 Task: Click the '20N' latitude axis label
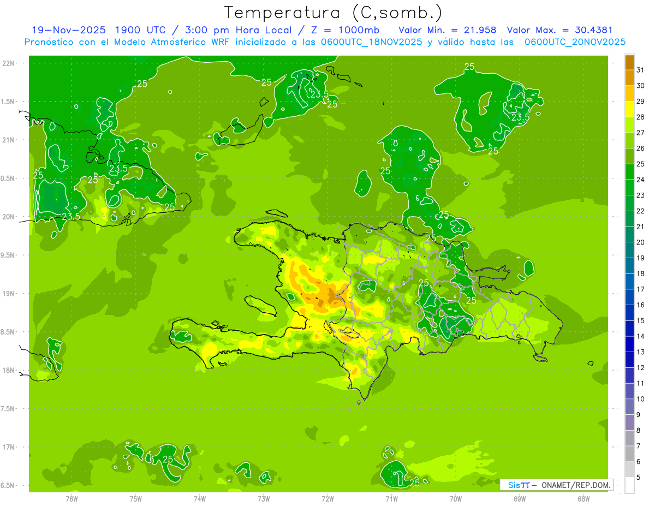(x=8, y=217)
